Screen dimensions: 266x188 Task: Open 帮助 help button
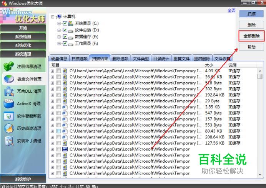[x=251, y=47]
